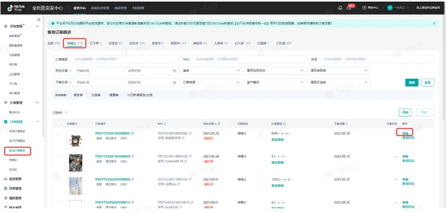
Task: Select the row checkbox for POCYT2305250000009
Action: [58, 179]
